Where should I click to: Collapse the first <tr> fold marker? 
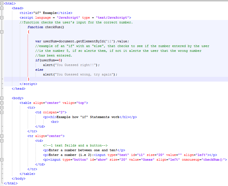point(2,108)
